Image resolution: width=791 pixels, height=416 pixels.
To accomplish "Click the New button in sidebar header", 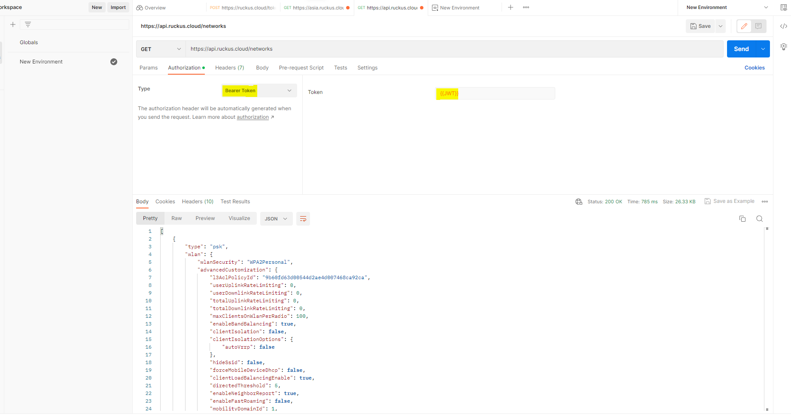I will [97, 7].
